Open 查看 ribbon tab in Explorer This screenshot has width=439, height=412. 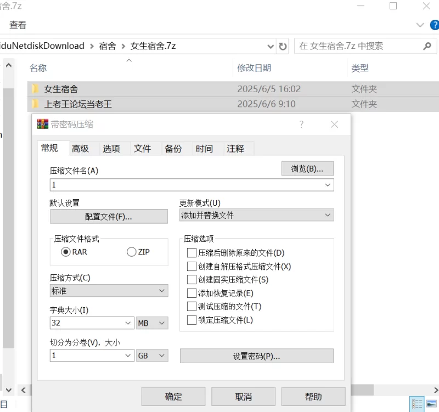(18, 25)
